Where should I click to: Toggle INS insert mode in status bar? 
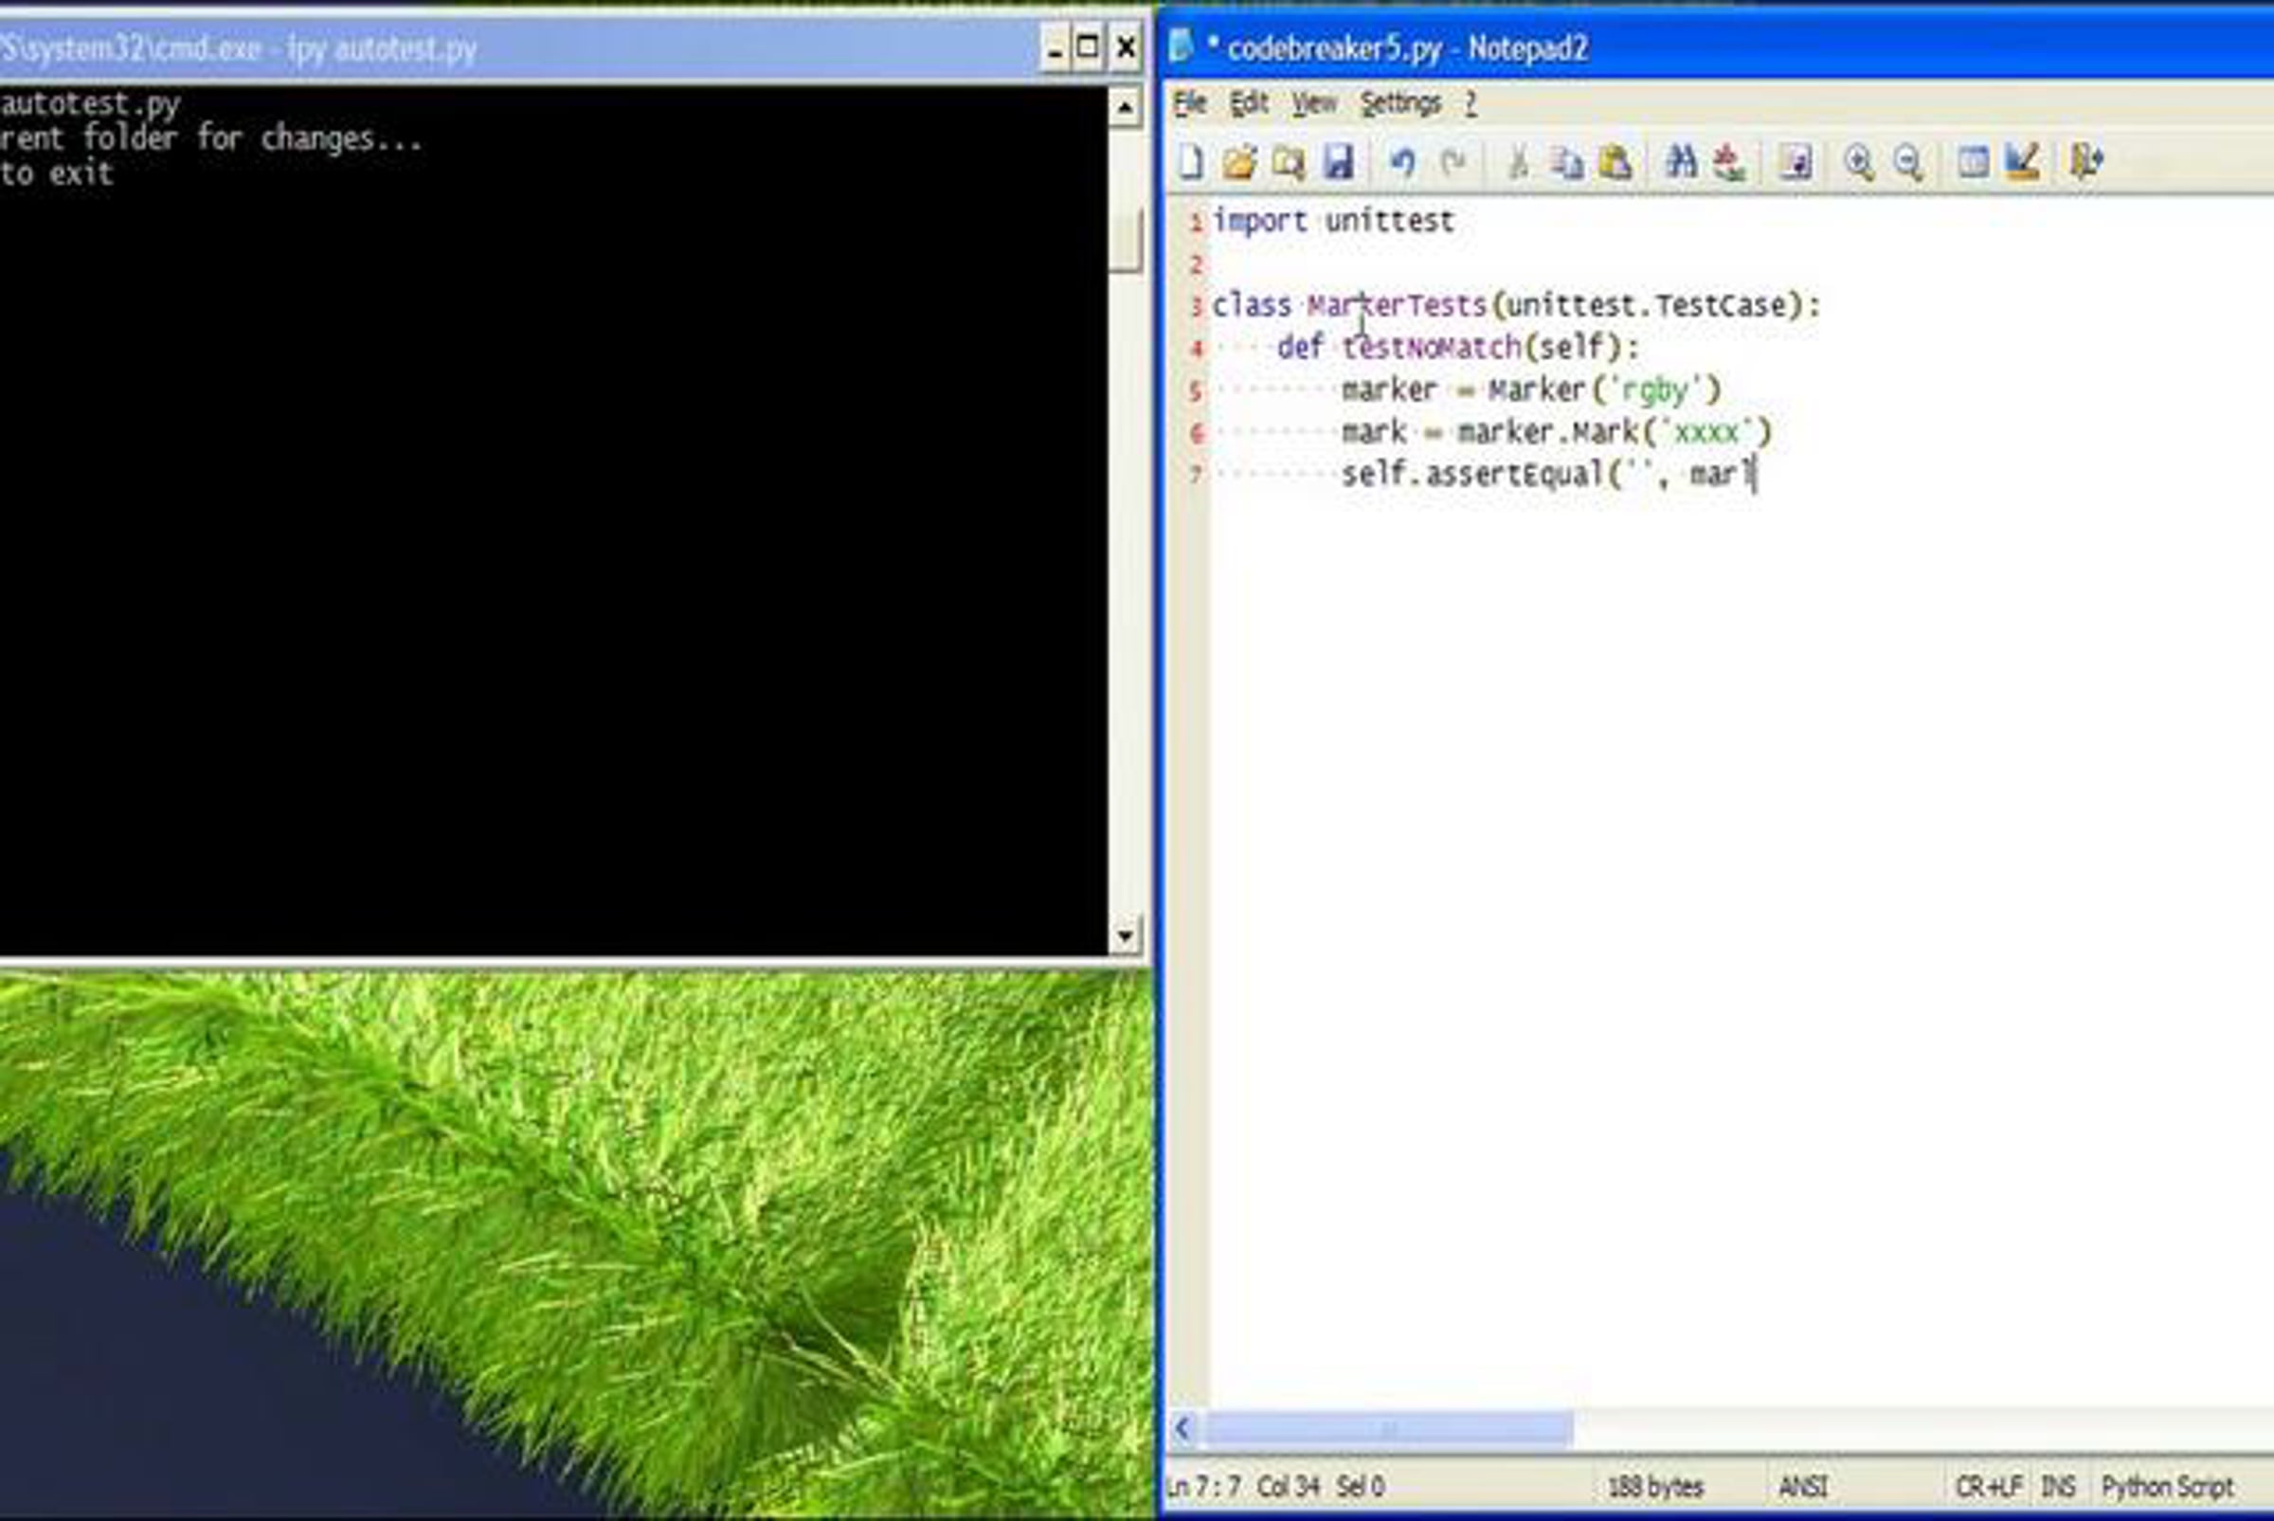(x=2058, y=1486)
